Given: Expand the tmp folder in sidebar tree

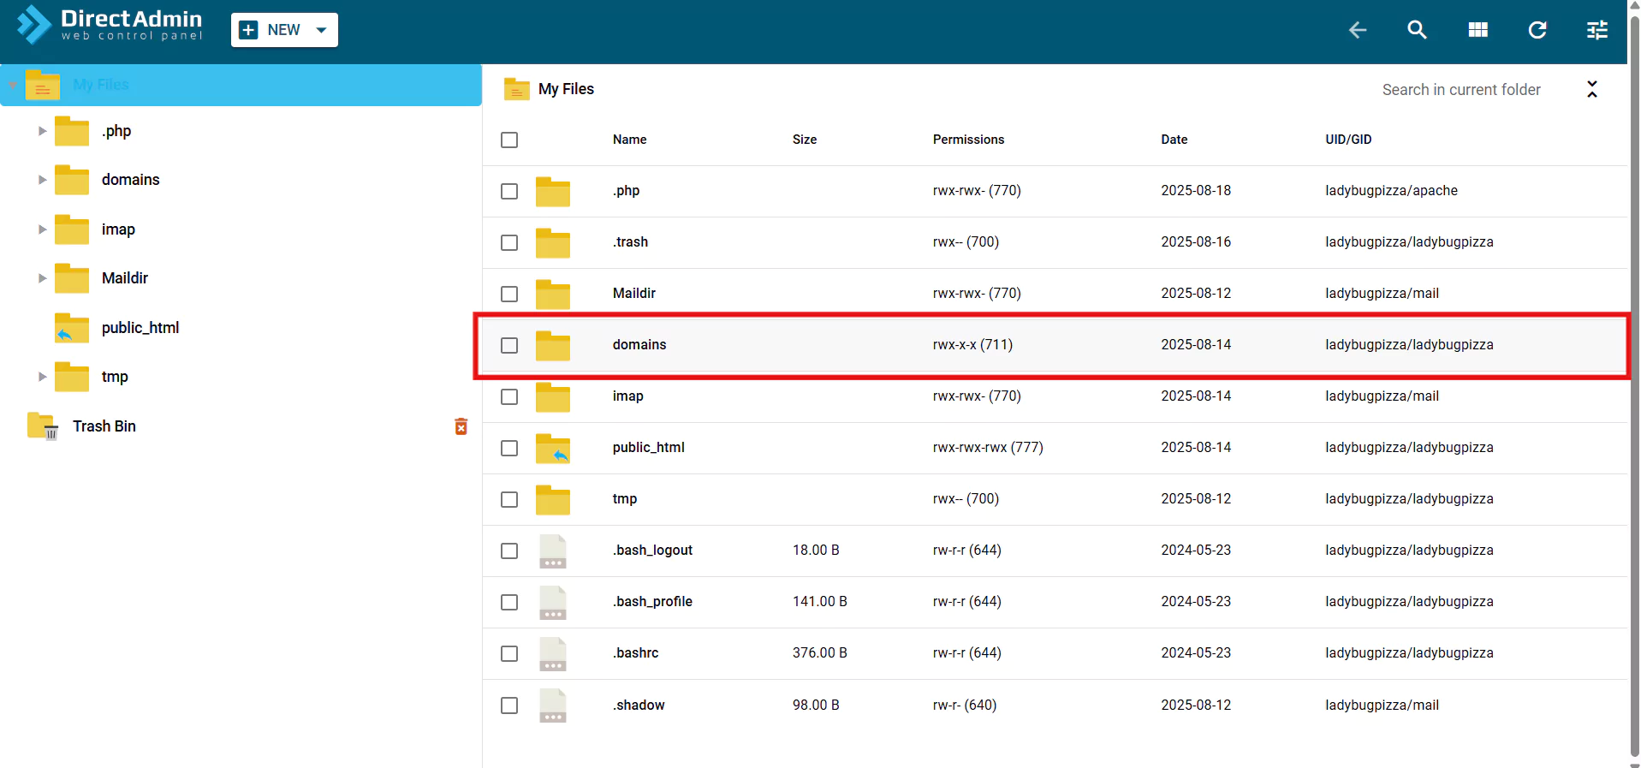Looking at the screenshot, I should (42, 377).
